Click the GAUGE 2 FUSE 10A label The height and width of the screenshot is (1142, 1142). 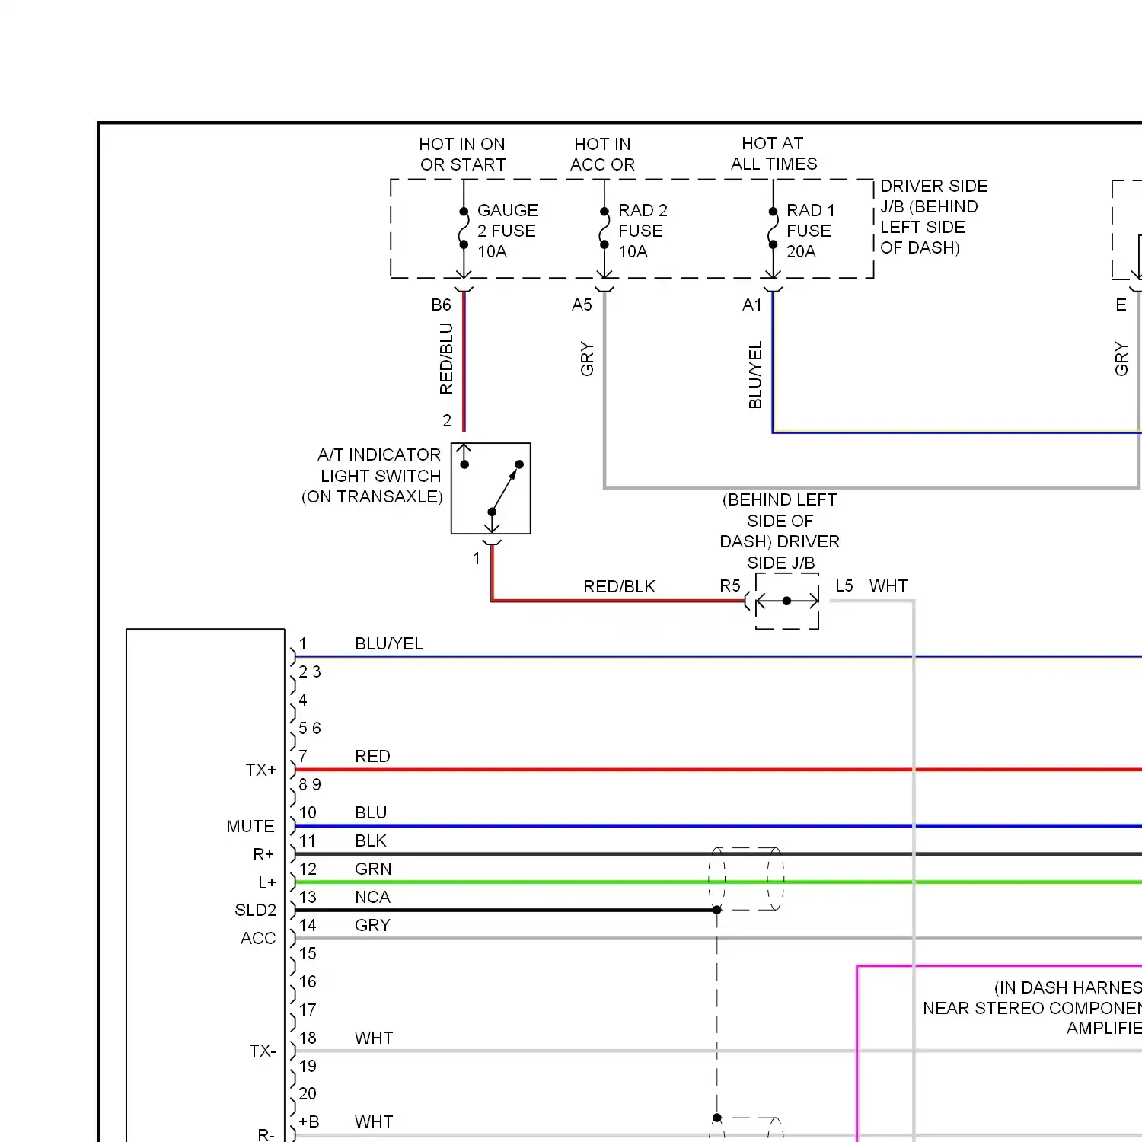(507, 231)
